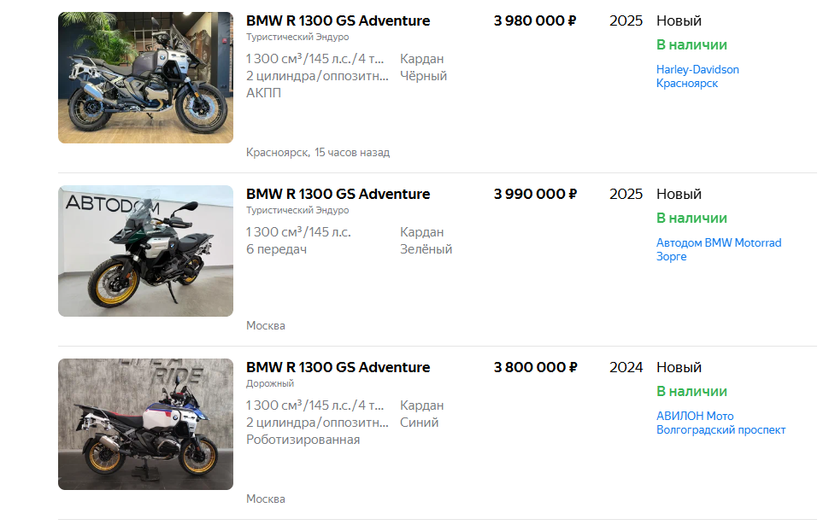
Task: Click the 3 980 000 ₽ price
Action: (535, 20)
